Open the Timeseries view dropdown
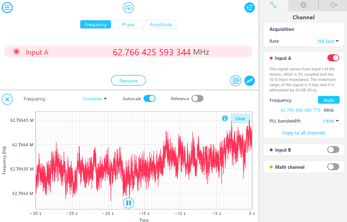Viewport: 347px width, 222px height. pos(94,99)
